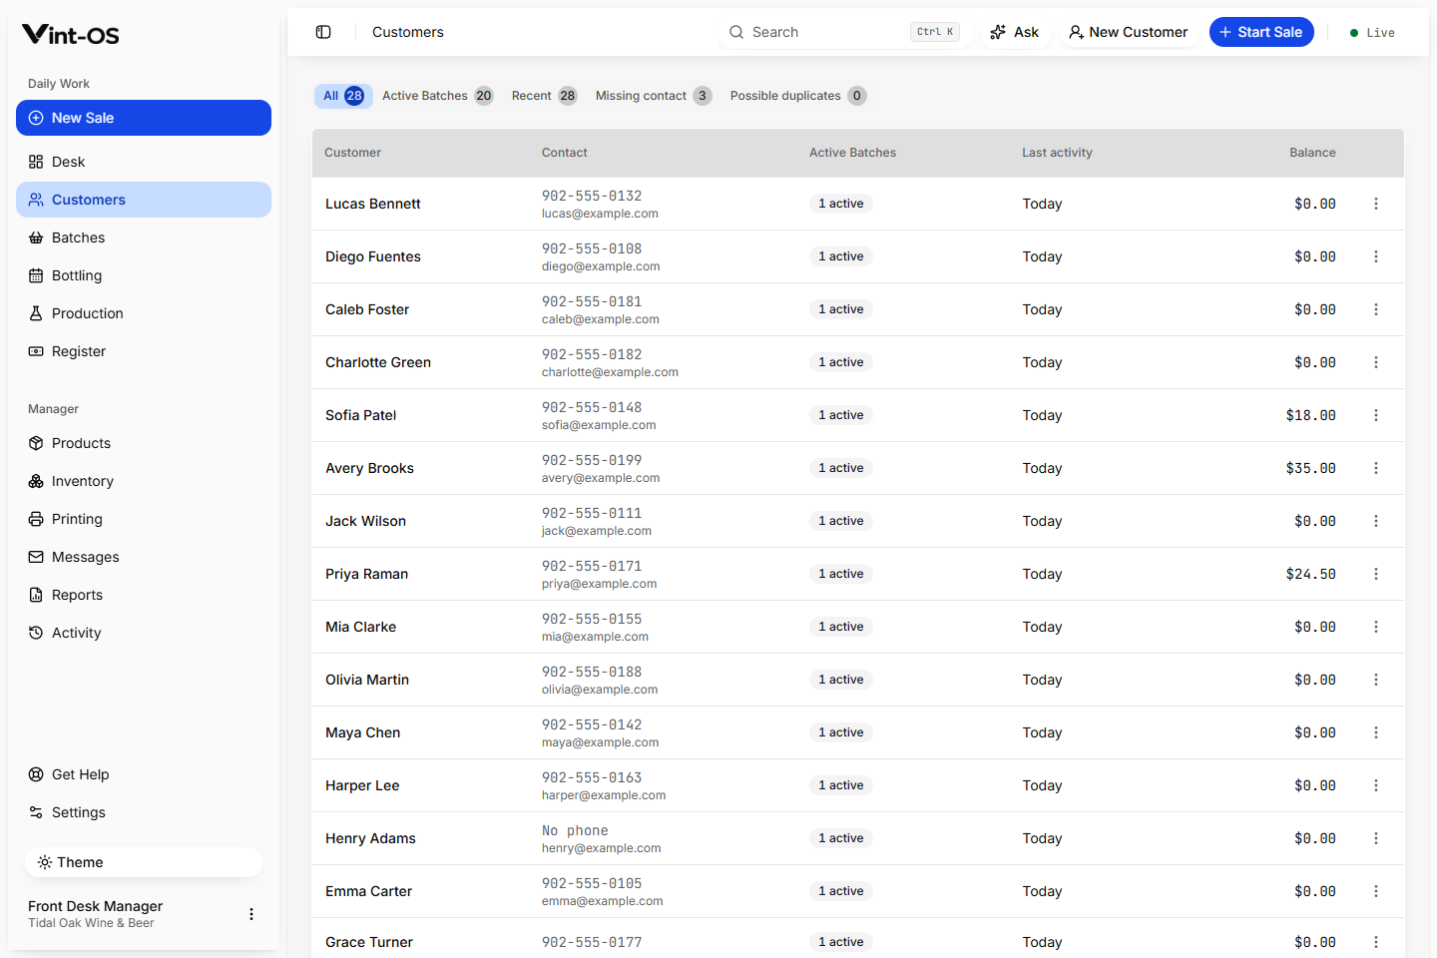This screenshot has height=958, width=1437.
Task: Open row menu for Jack Wilson
Action: point(1376,521)
